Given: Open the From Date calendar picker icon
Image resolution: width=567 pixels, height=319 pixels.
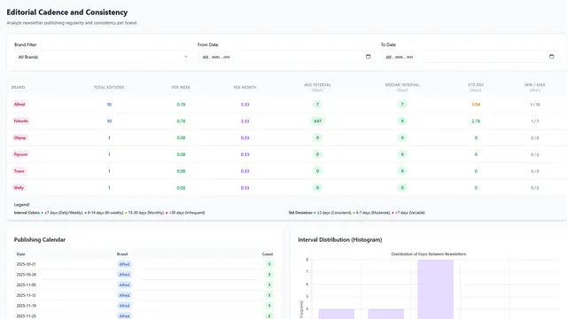Looking at the screenshot, I should click(369, 57).
